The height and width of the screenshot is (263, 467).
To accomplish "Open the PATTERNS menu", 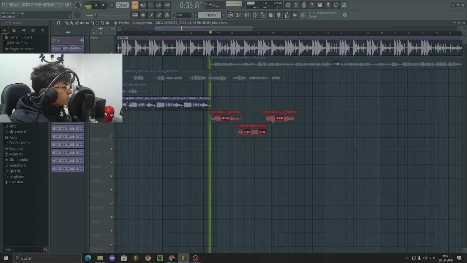I will tap(28, 5).
